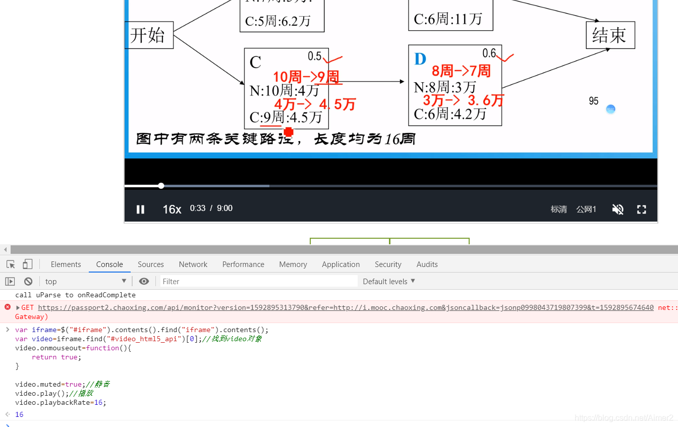Switch to the Network tab

click(193, 264)
